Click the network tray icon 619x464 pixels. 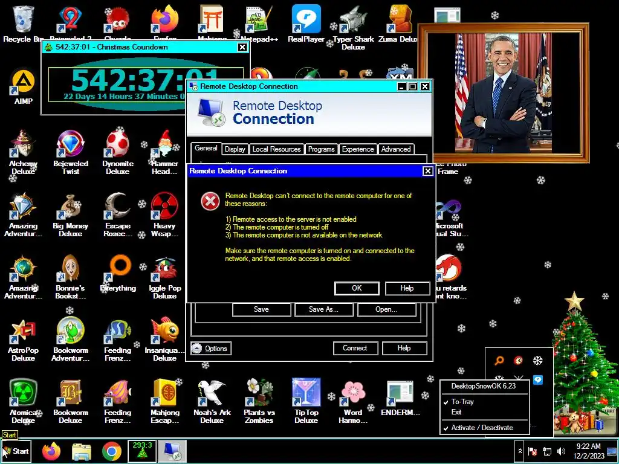click(x=546, y=451)
